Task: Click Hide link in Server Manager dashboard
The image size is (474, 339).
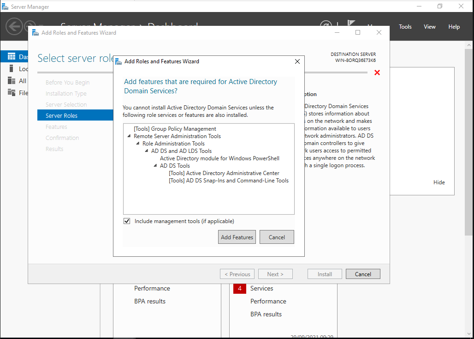Action: point(439,182)
